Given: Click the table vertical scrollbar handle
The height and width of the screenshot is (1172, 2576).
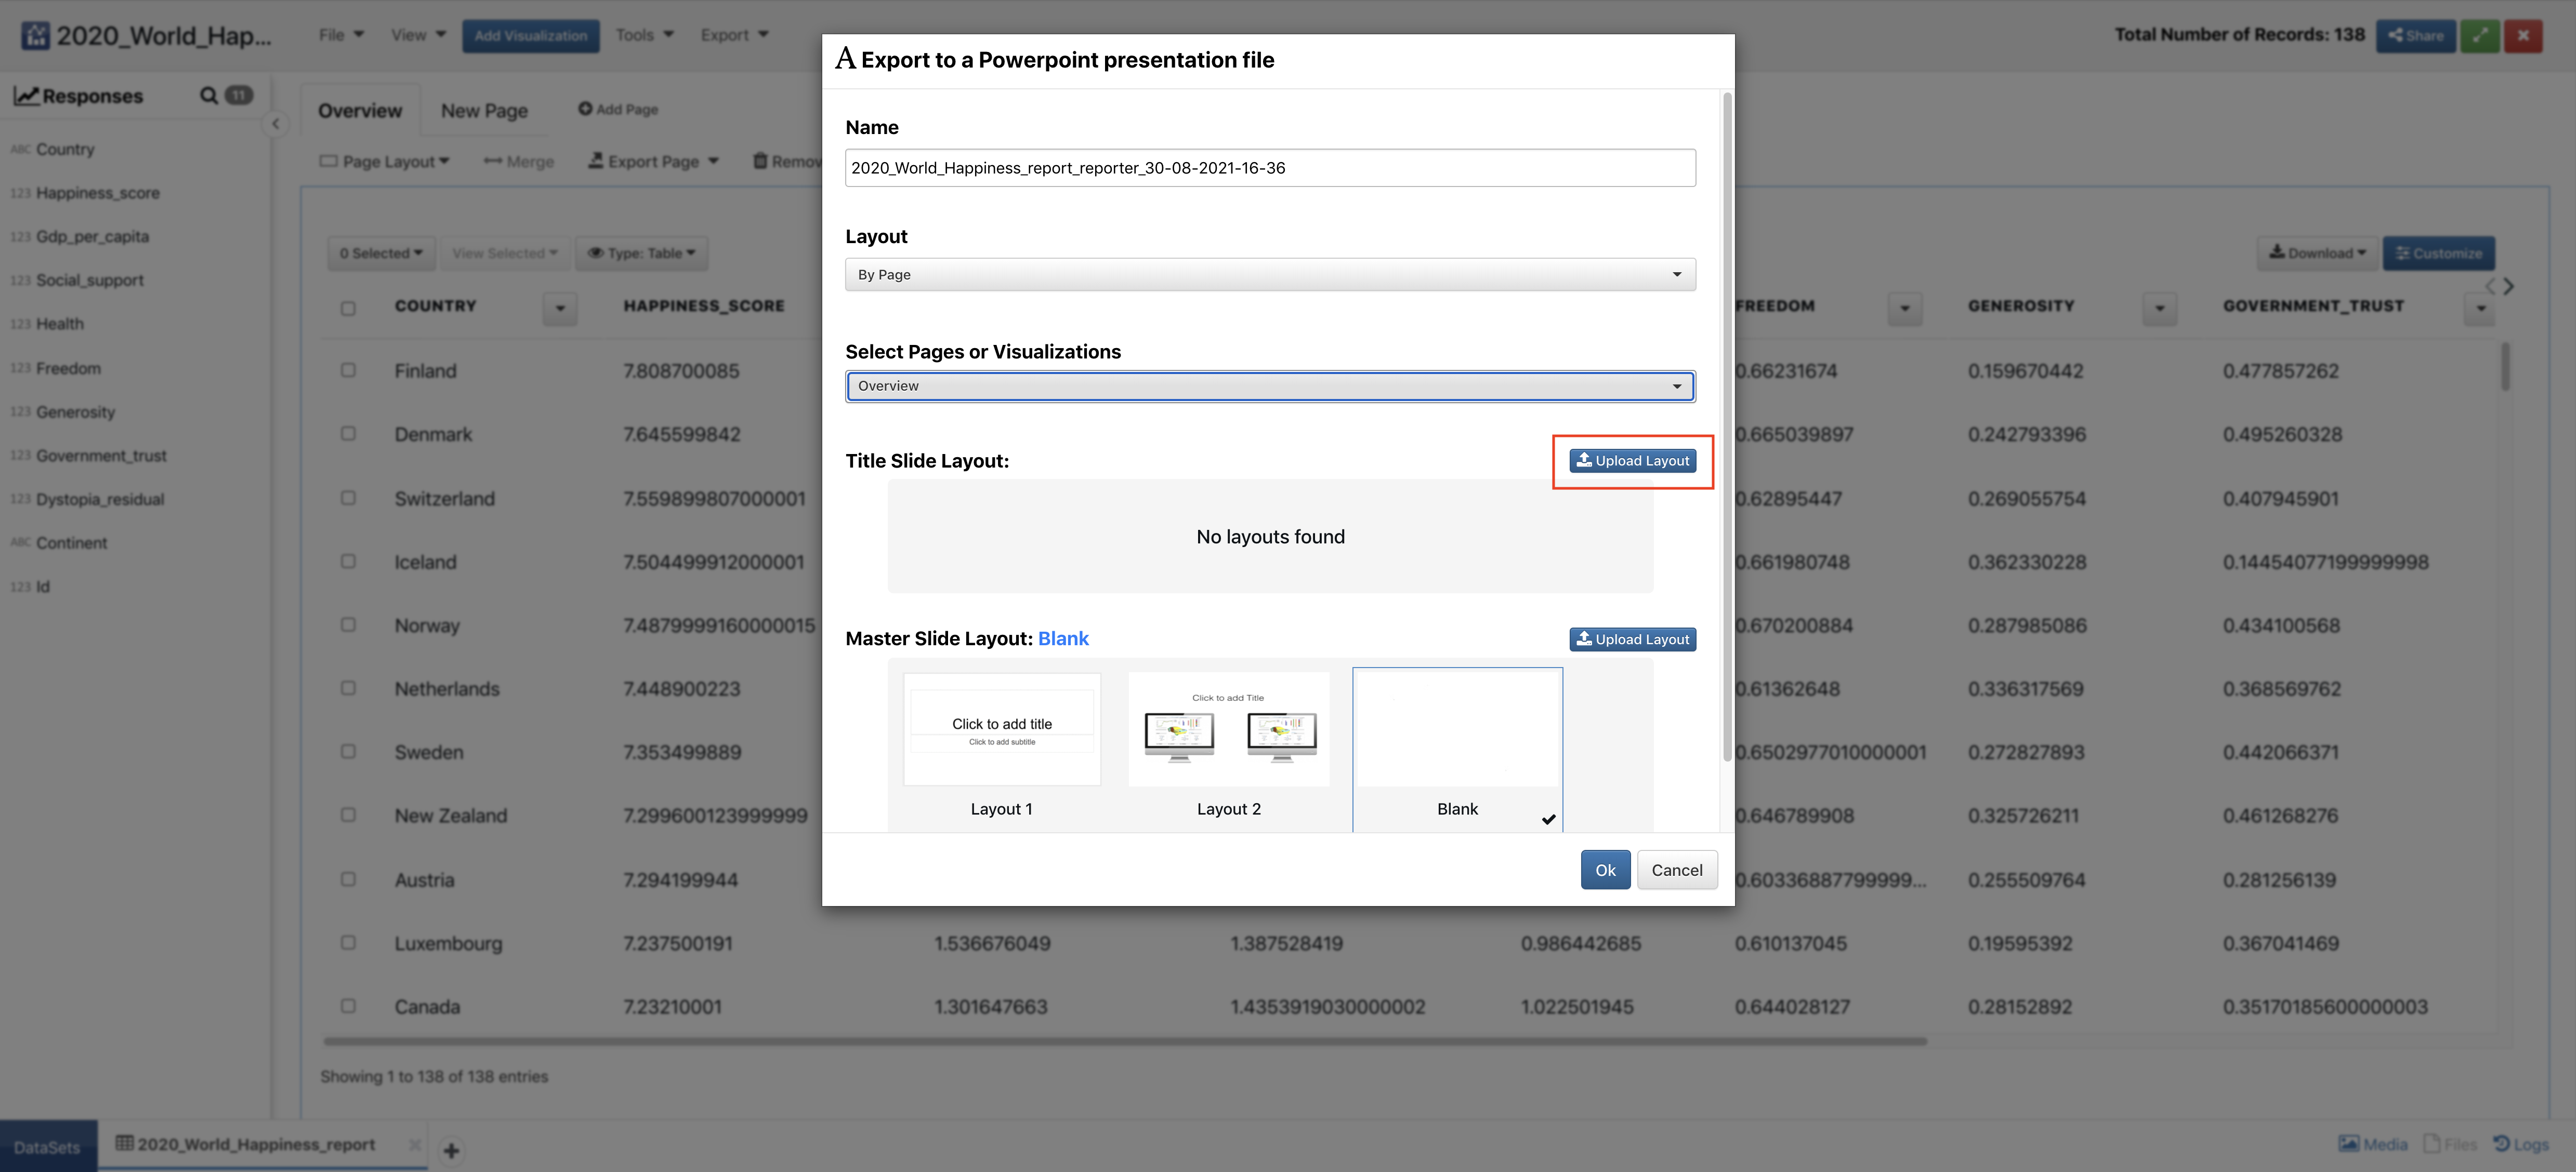Looking at the screenshot, I should pos(2505,367).
